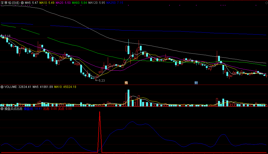Click the 5.23 low price annotation

click(x=102, y=81)
